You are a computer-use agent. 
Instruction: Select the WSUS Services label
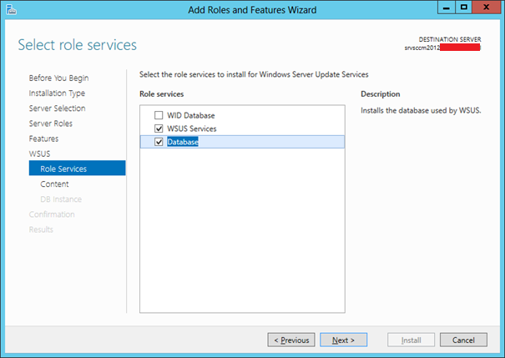[x=192, y=129]
